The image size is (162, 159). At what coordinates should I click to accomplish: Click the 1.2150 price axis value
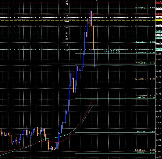click(x=159, y=54)
